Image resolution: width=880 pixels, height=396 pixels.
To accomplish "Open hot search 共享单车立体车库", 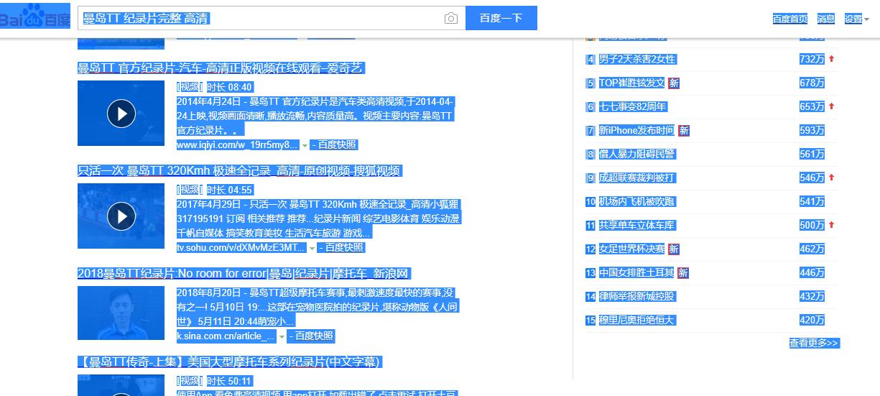I will (x=637, y=225).
